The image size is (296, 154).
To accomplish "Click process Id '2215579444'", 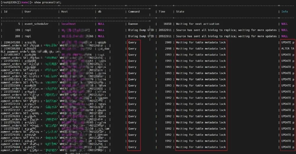I will pos(12,147).
